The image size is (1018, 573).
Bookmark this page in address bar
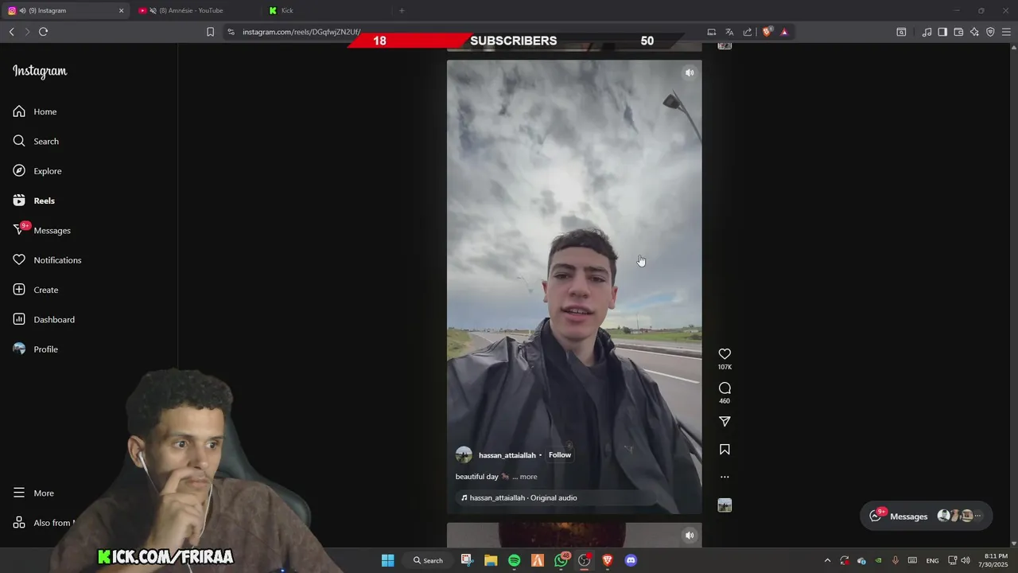[210, 32]
